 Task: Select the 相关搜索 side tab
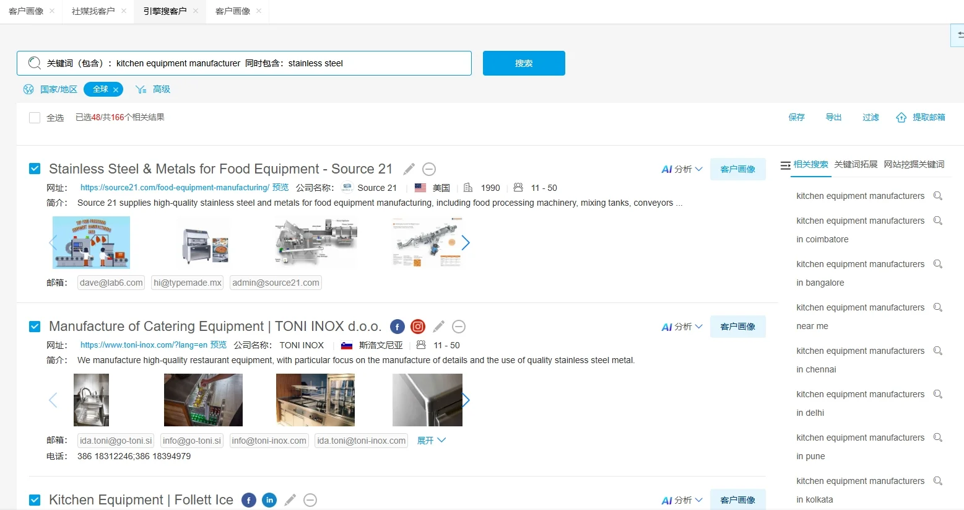click(810, 164)
